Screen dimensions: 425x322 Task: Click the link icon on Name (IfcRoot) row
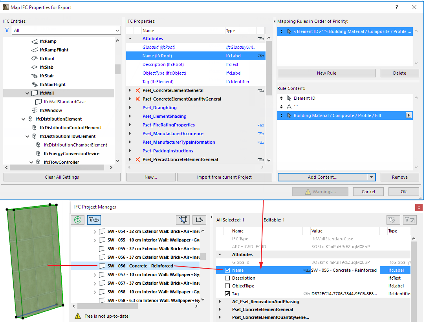(x=261, y=56)
